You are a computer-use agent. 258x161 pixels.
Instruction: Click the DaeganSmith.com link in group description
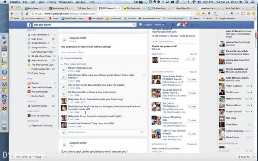(x=164, y=32)
